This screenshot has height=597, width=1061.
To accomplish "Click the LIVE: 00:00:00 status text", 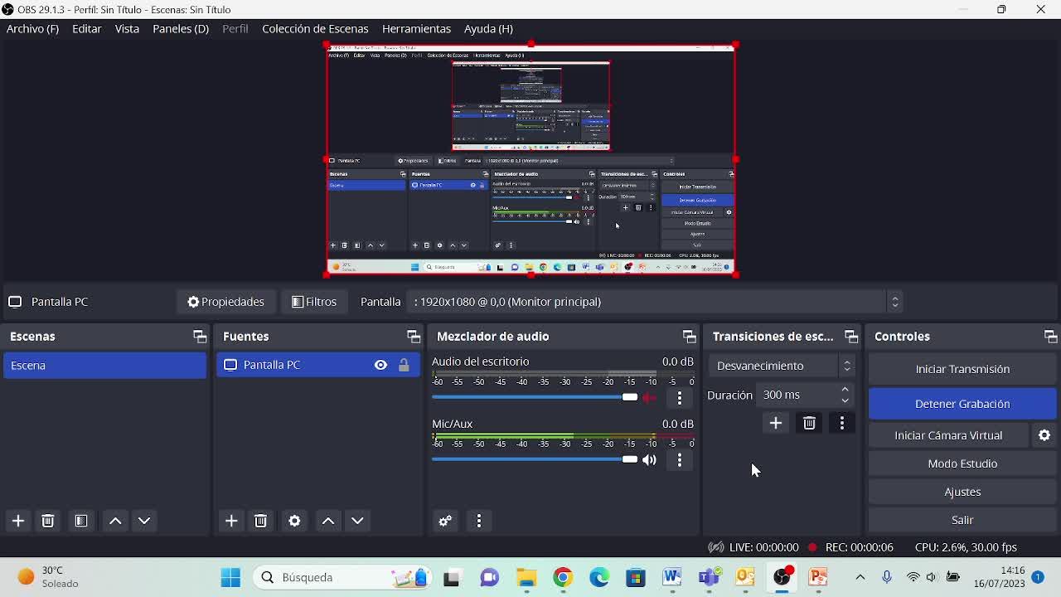I will [763, 547].
